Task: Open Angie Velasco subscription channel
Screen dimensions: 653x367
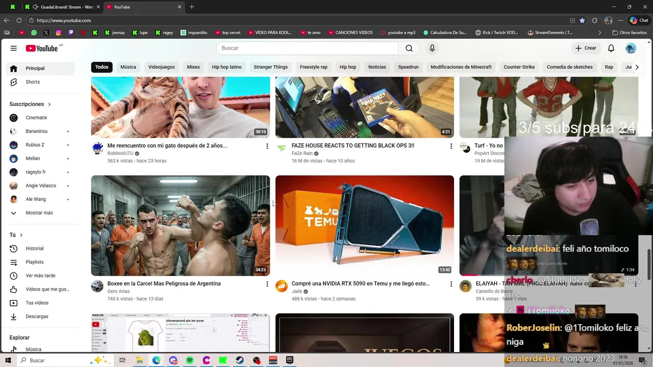Action: click(x=41, y=186)
